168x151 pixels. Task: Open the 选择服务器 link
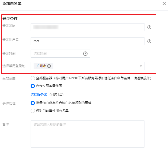tap(39, 94)
